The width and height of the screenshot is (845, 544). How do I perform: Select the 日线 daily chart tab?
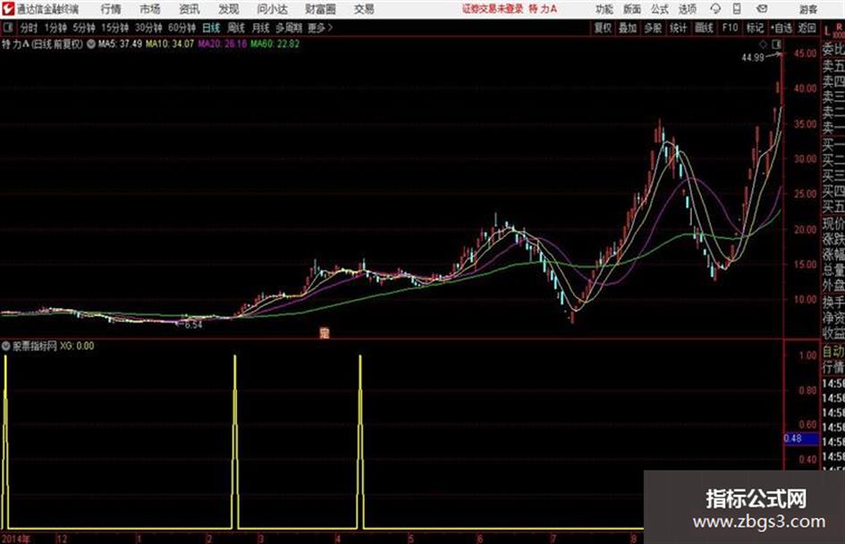(211, 28)
